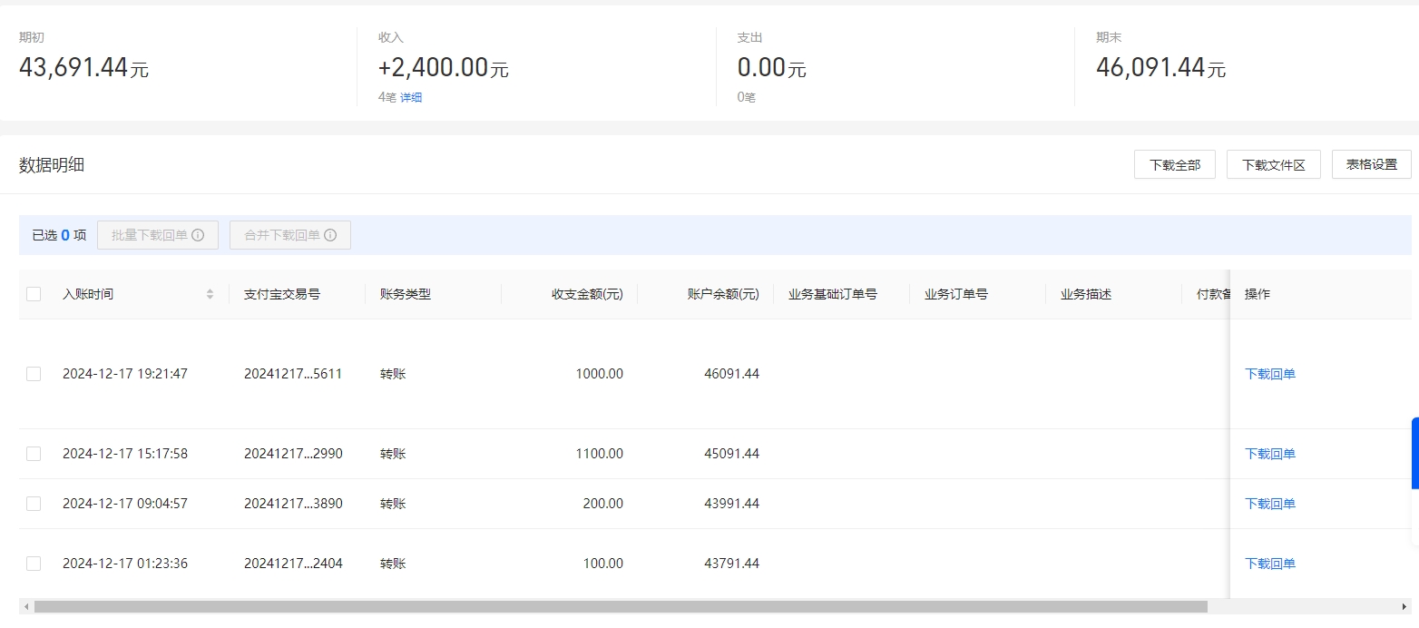
Task: Click the 收支金额(元) column header
Action: click(587, 294)
